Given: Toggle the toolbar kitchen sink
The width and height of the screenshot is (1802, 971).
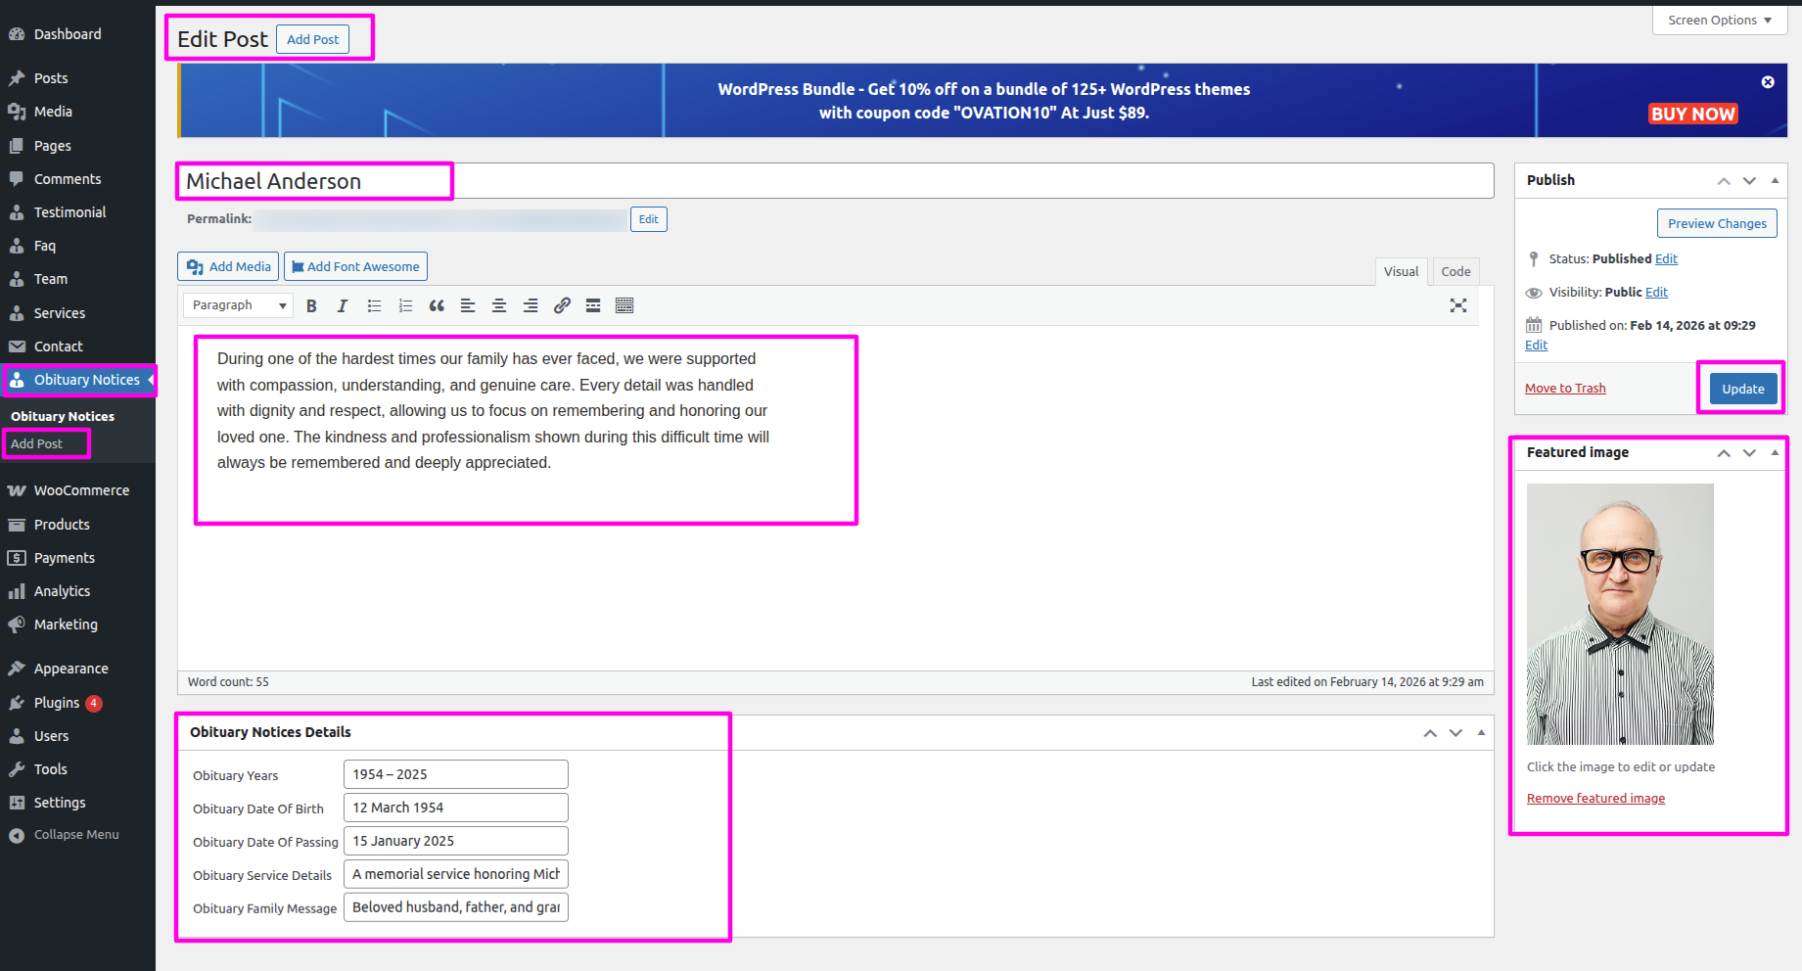Looking at the screenshot, I should coord(624,306).
